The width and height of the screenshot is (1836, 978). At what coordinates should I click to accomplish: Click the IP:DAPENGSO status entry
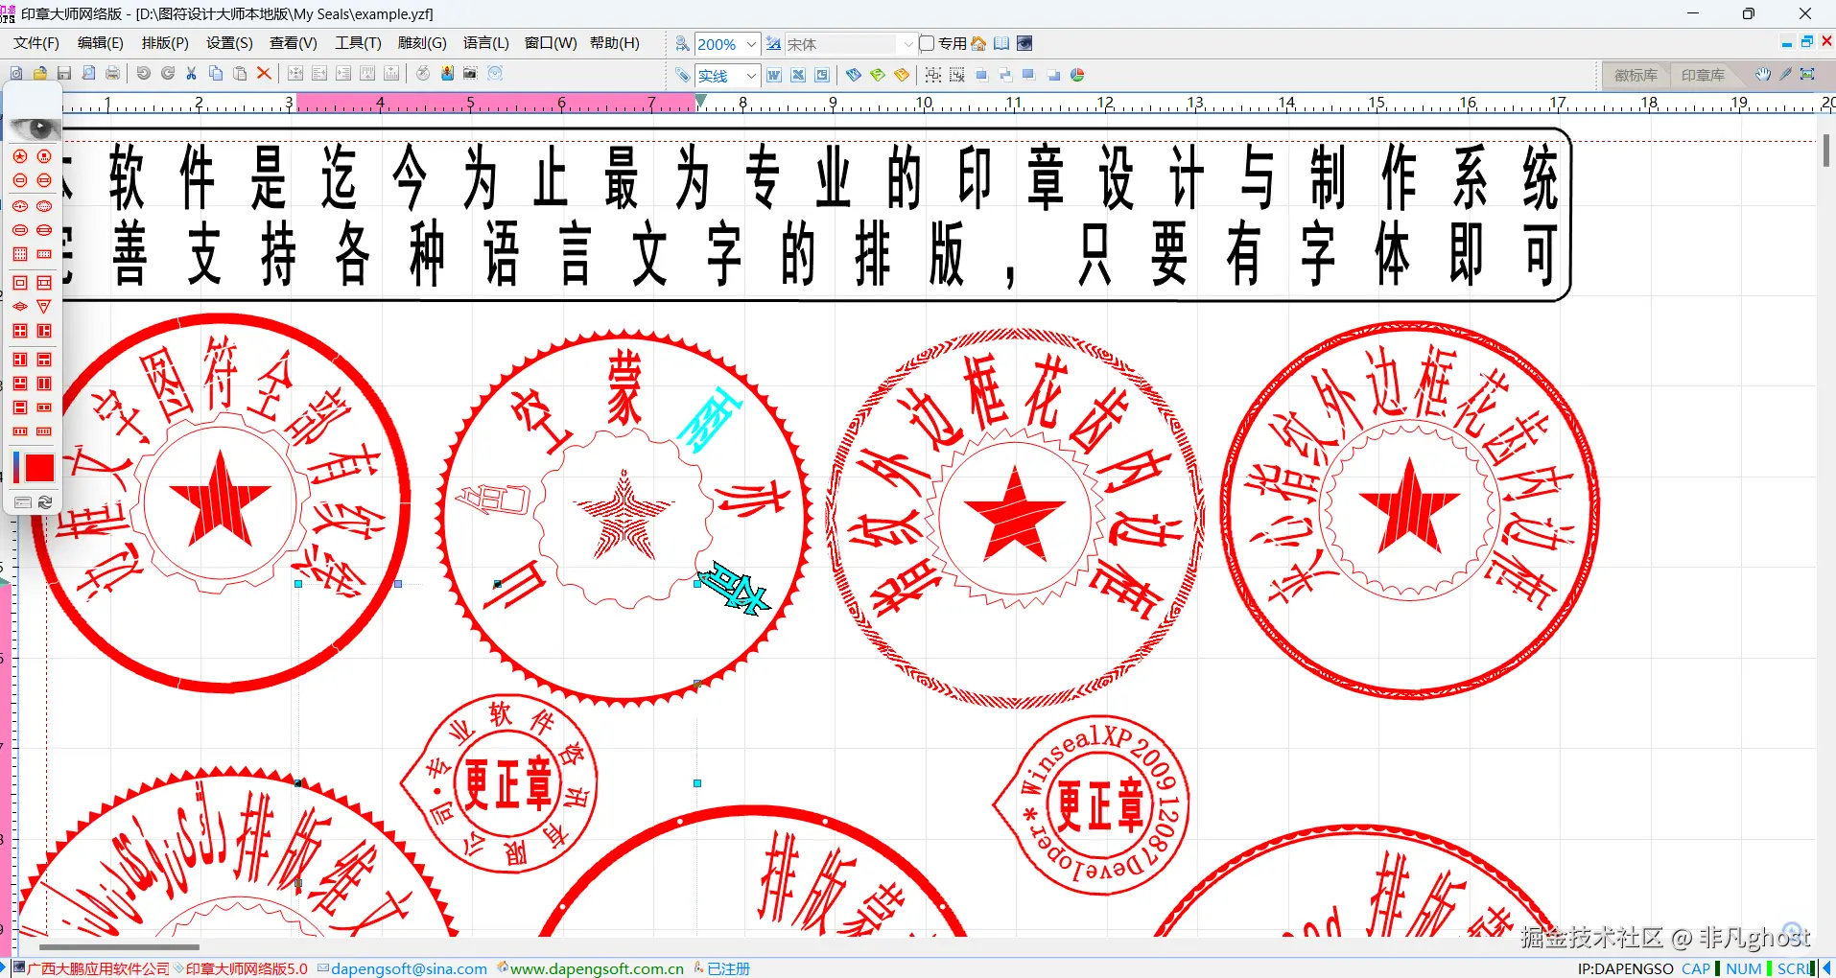coord(1625,968)
